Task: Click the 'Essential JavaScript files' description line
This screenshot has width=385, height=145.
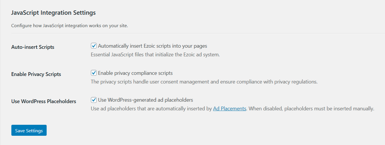Action: pyautogui.click(x=155, y=55)
